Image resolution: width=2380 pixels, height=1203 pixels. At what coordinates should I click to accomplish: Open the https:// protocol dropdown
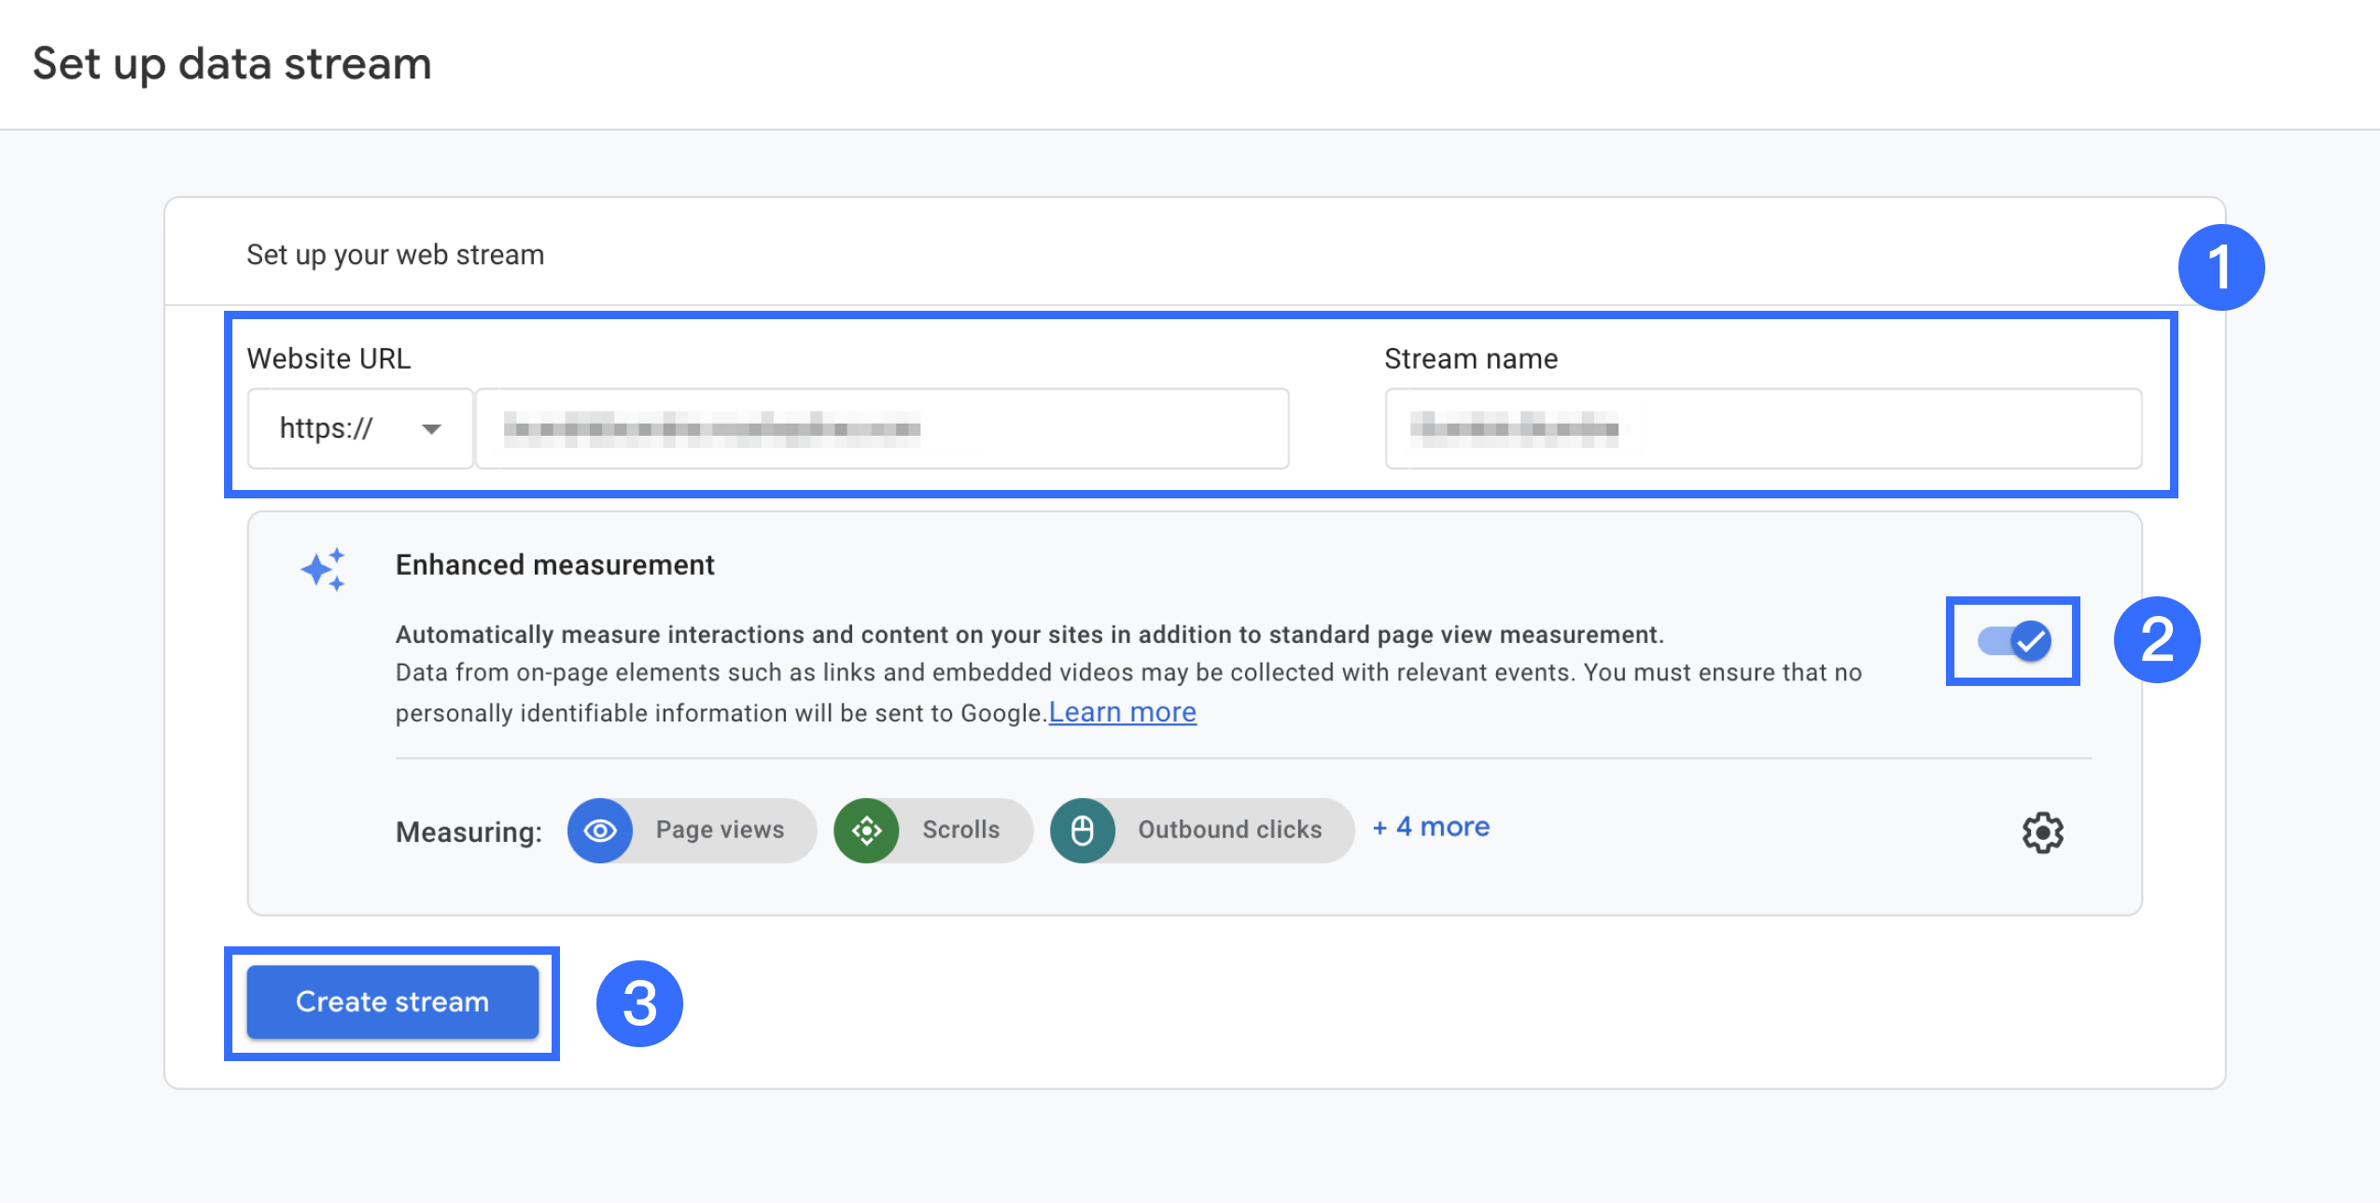[x=359, y=428]
